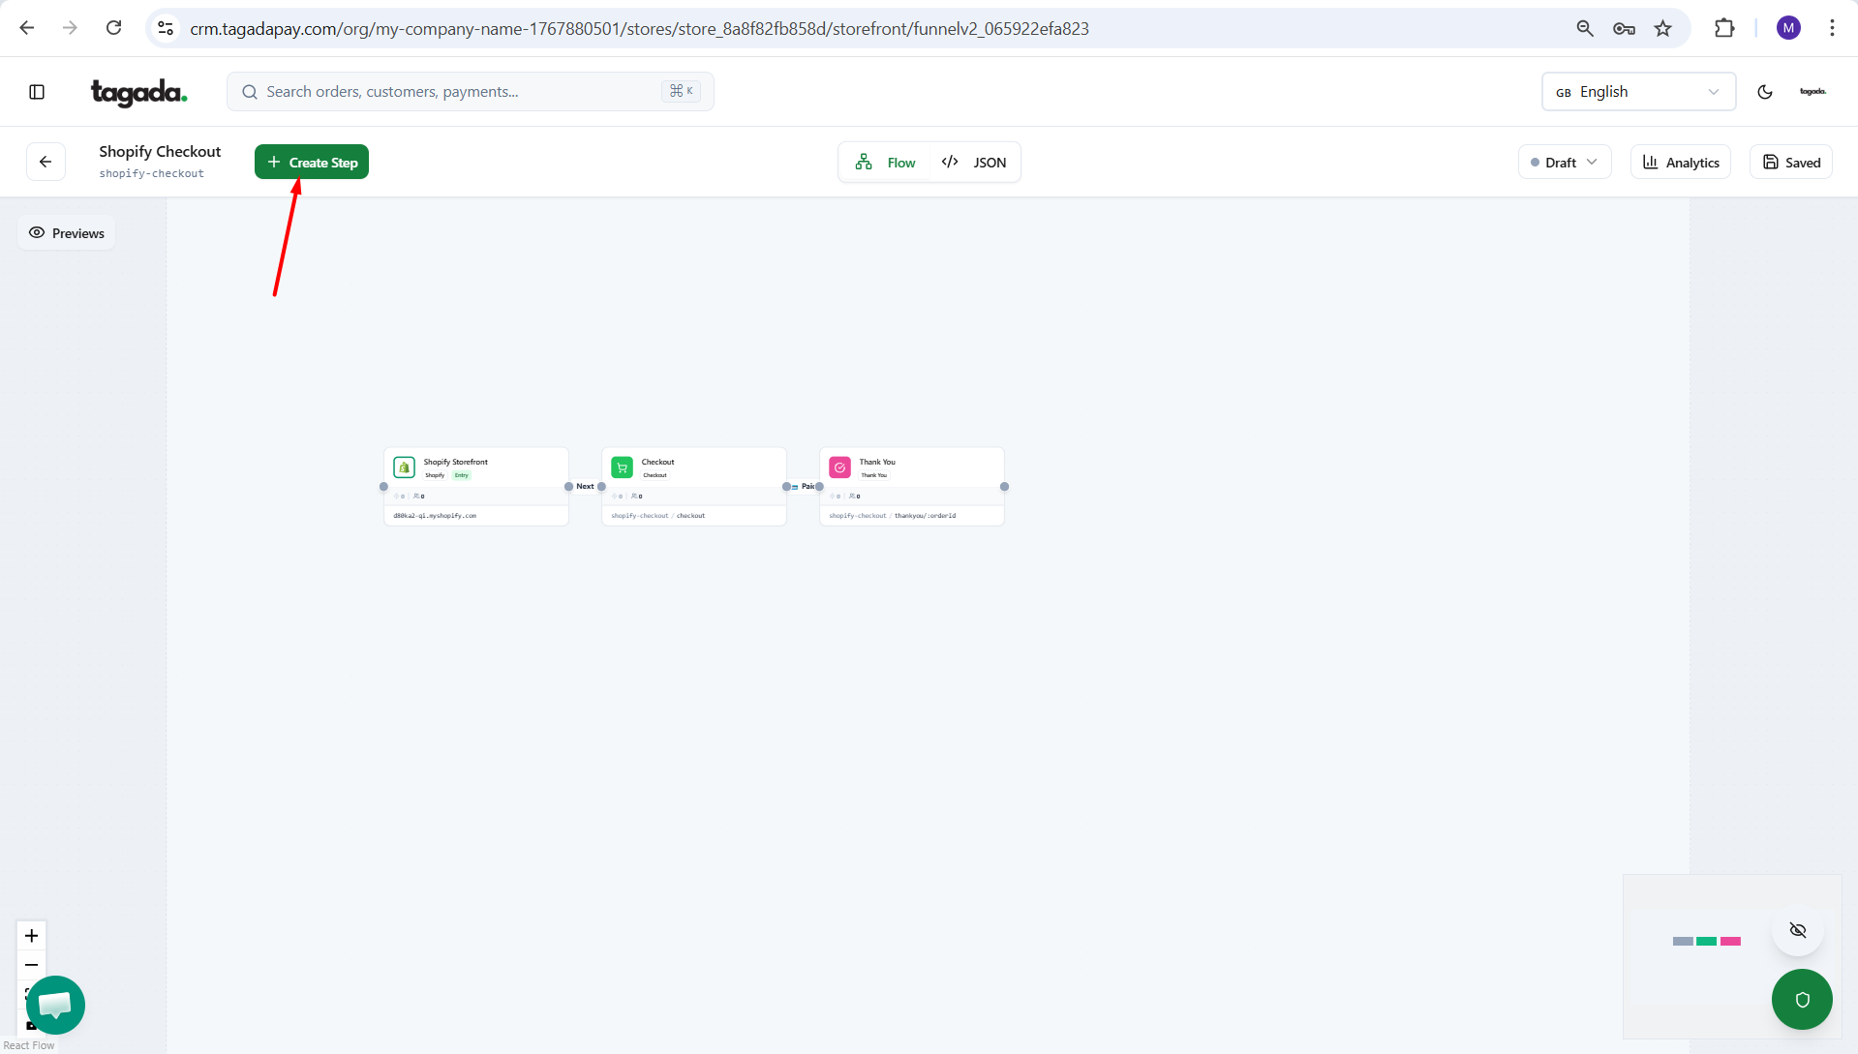The width and height of the screenshot is (1858, 1054).
Task: Zoom in using the canvas plus button
Action: tap(32, 935)
